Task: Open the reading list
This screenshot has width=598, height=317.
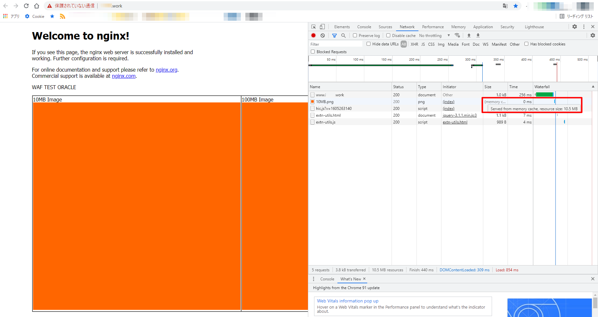Action: (577, 16)
